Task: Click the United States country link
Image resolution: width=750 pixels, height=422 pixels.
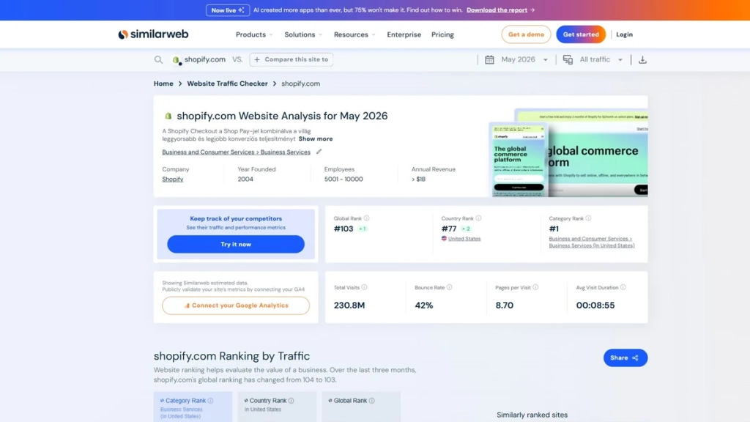Action: click(464, 238)
